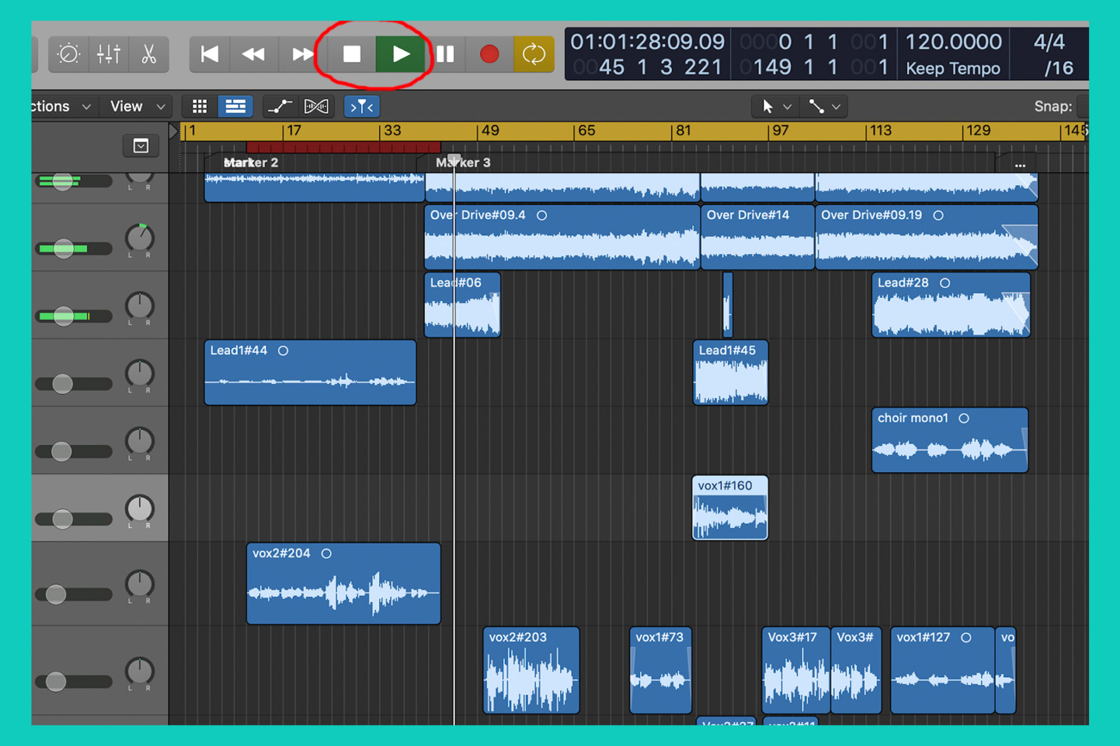The image size is (1120, 746).
Task: Click the Stop transport button
Action: click(352, 54)
